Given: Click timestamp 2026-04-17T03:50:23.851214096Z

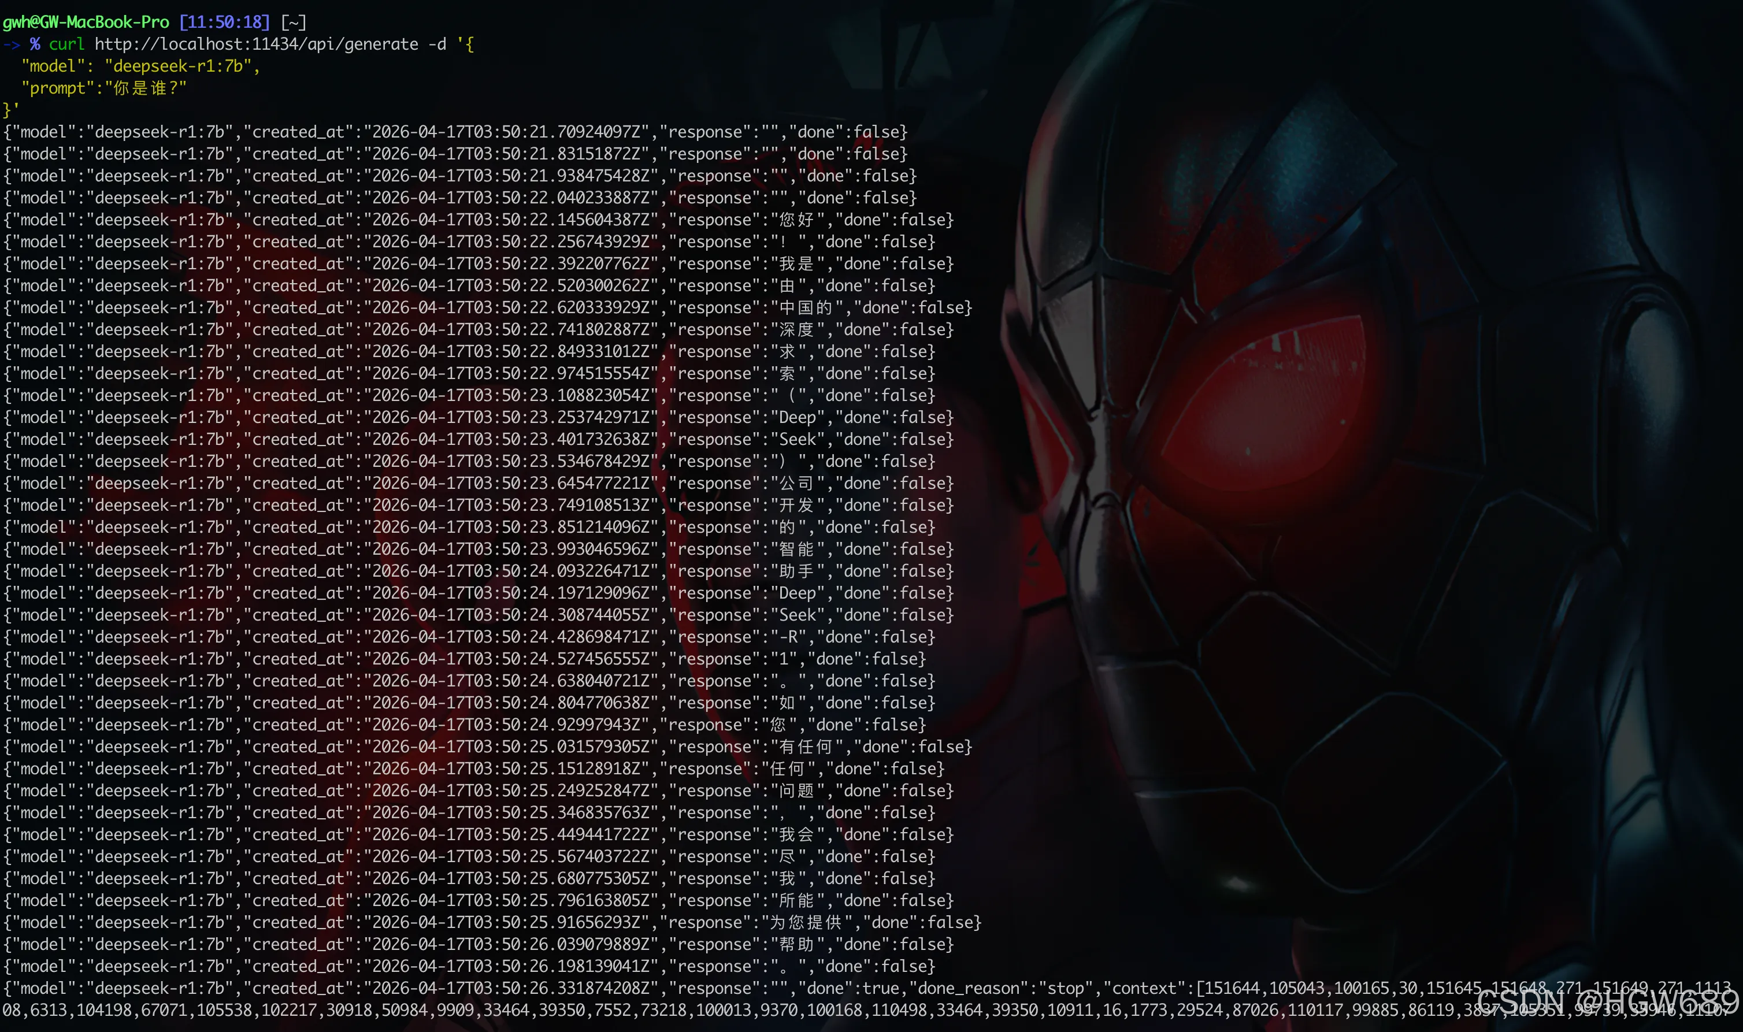Looking at the screenshot, I should (x=510, y=528).
